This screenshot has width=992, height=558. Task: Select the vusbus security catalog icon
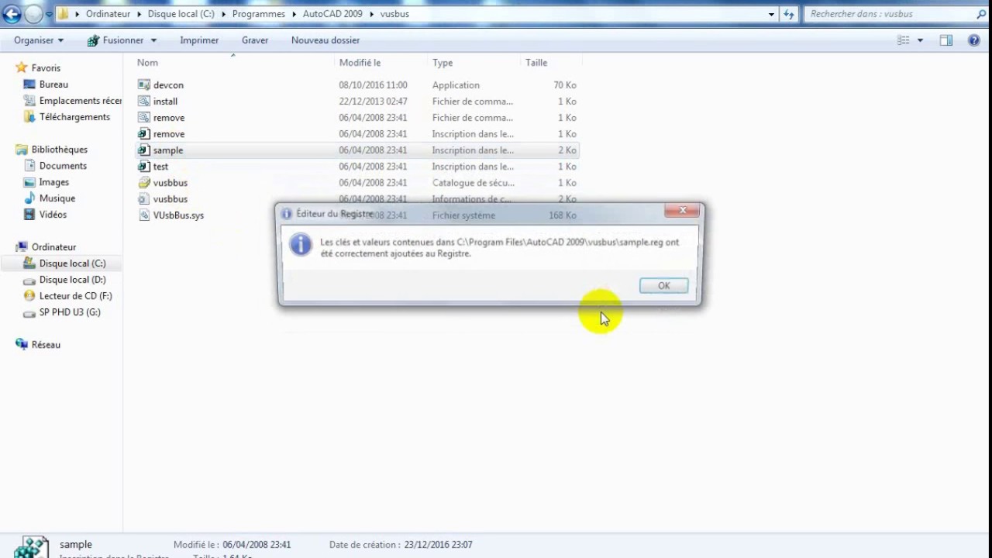(144, 183)
